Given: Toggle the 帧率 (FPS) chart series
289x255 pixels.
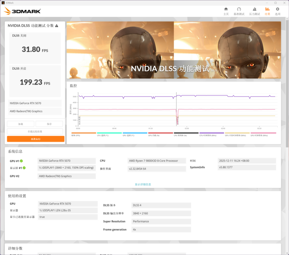Looking at the screenshot, I should click(x=84, y=133).
